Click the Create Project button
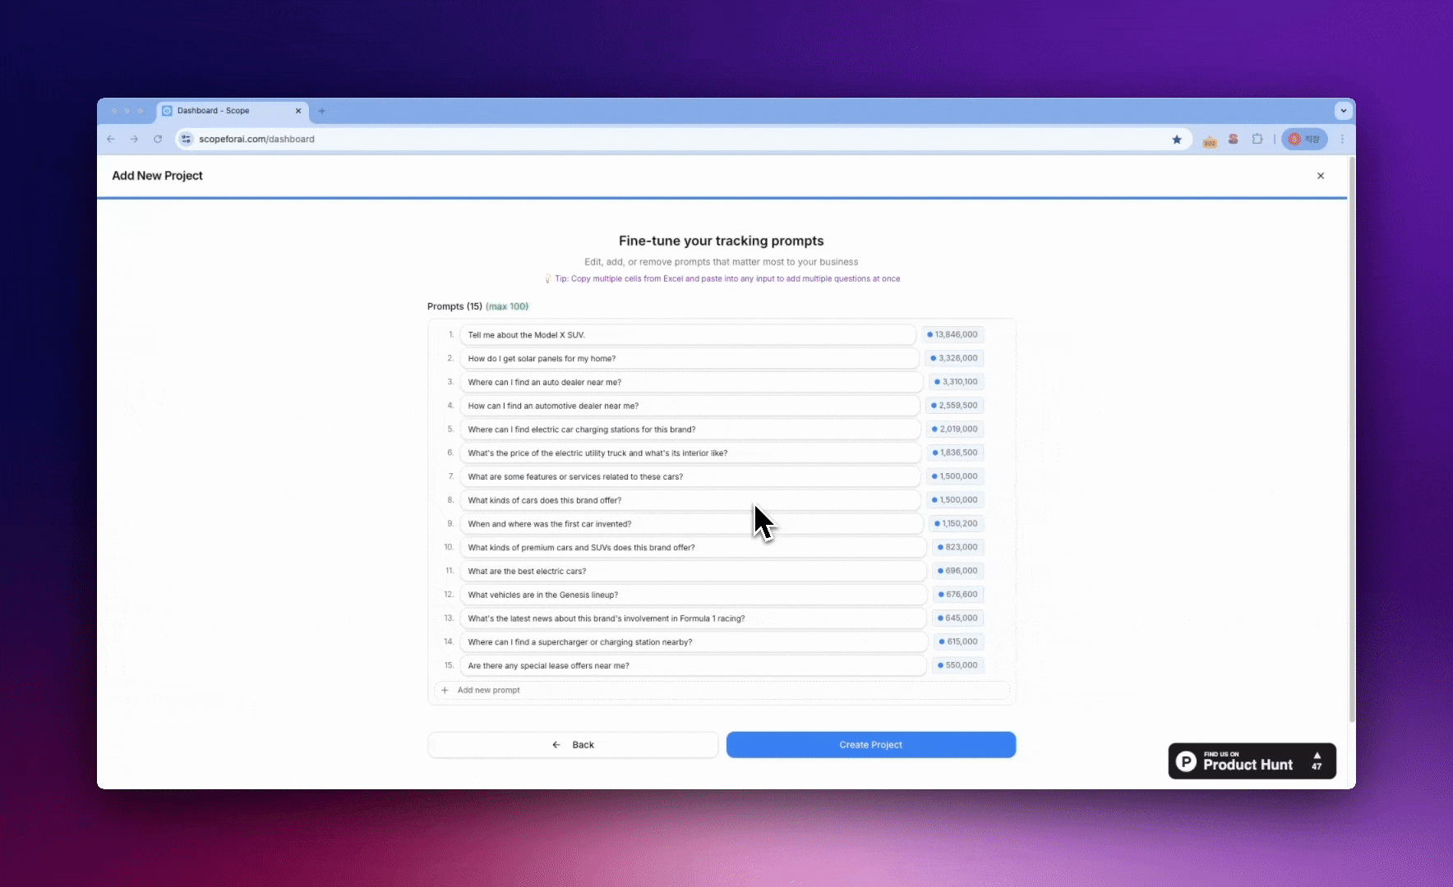Screen dimensions: 1453x887 coord(870,744)
